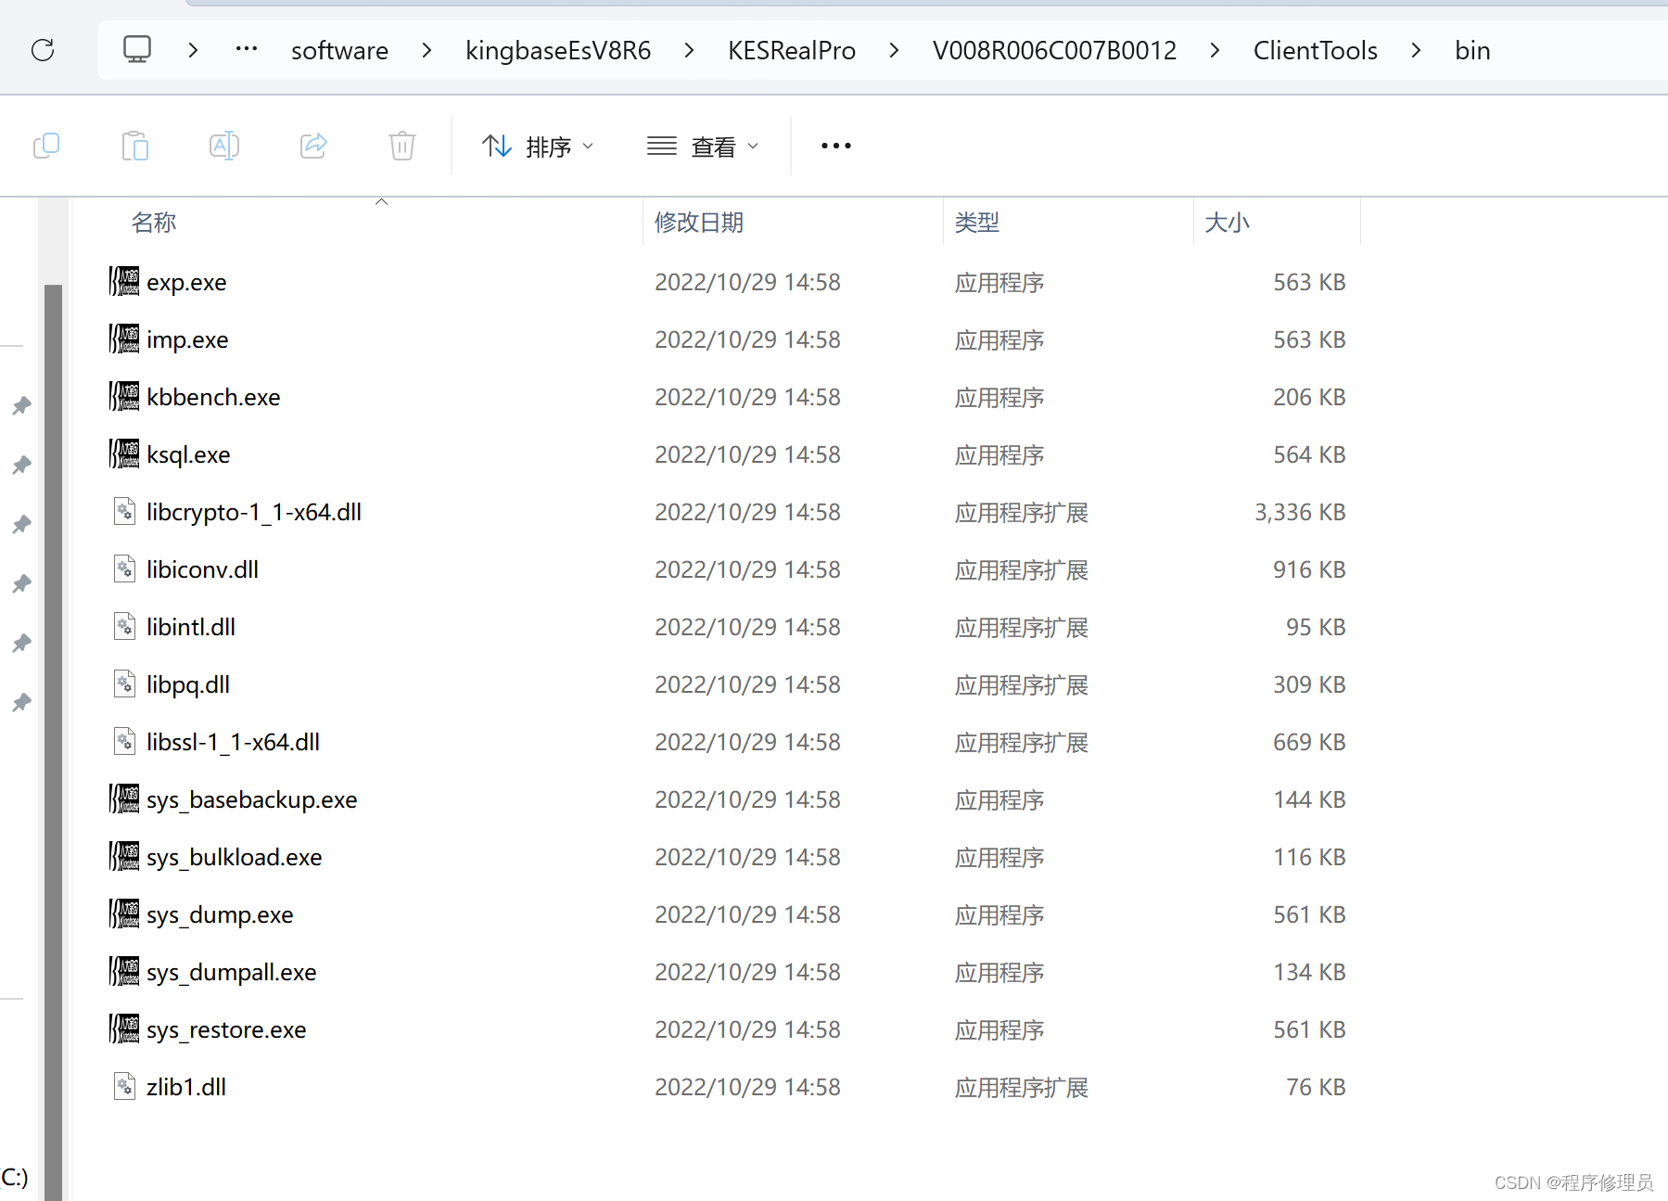Open the see-more toolbar menu

click(x=834, y=146)
